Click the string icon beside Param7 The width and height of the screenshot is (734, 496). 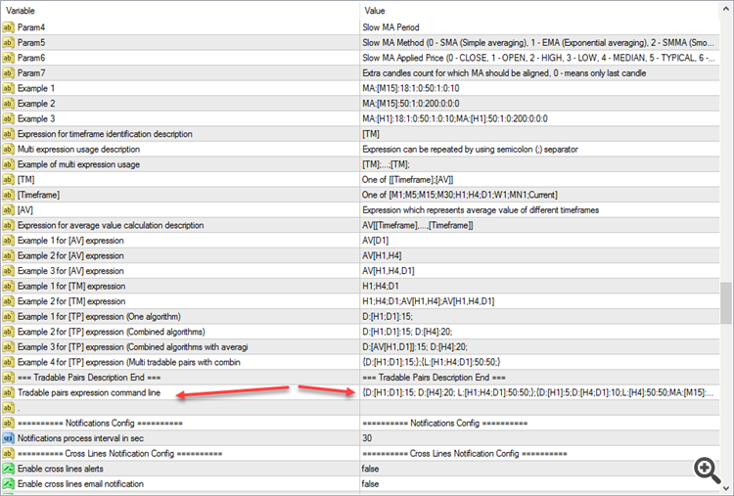tap(8, 73)
